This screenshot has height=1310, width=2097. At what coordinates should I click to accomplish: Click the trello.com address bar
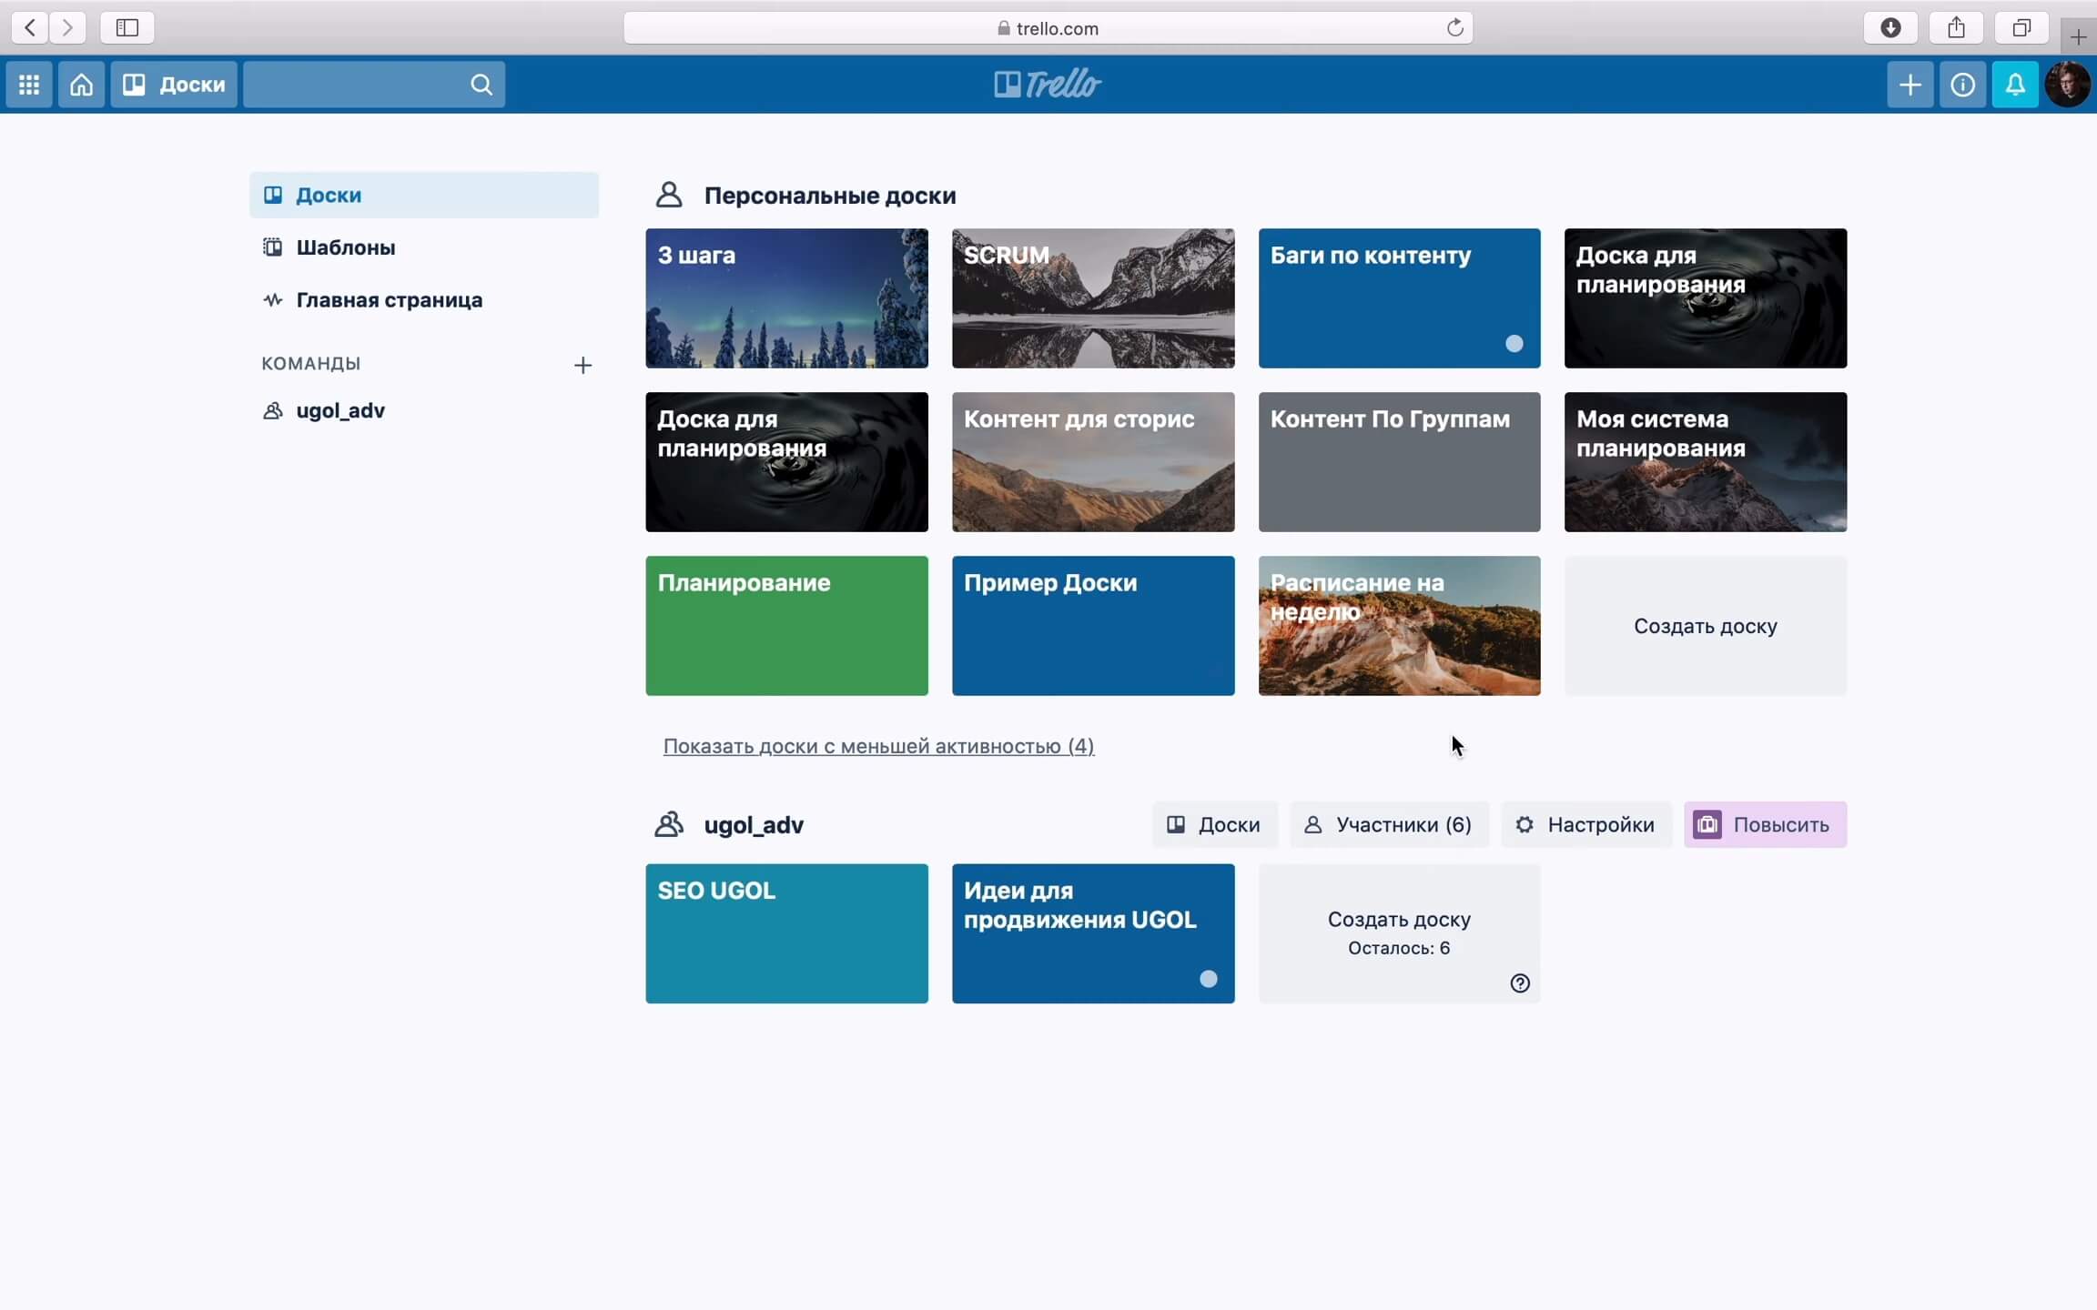click(x=1048, y=27)
